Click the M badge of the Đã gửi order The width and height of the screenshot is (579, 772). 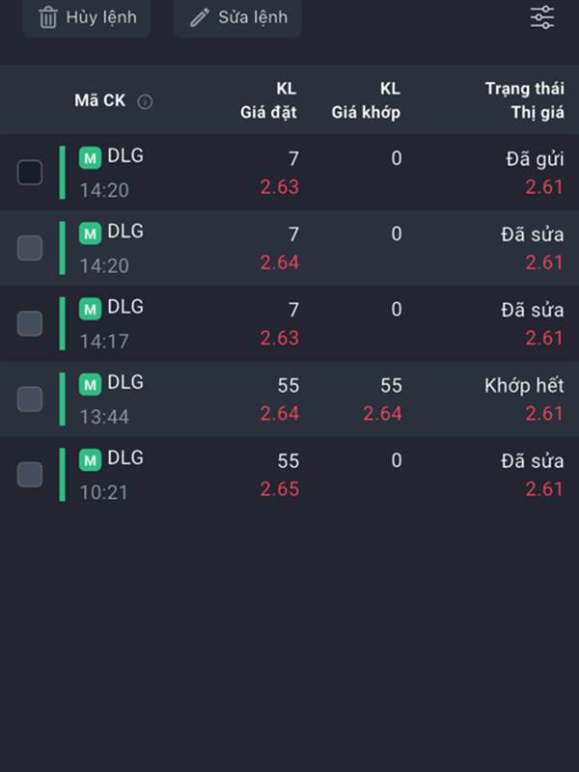pos(90,158)
